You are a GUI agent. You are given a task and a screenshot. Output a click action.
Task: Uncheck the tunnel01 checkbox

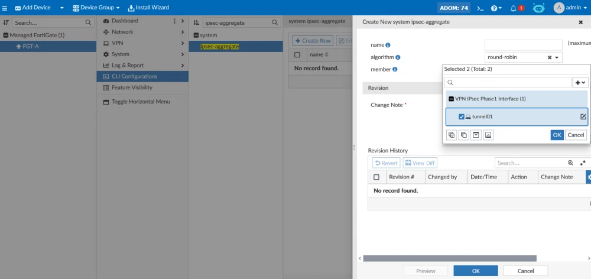tap(462, 117)
